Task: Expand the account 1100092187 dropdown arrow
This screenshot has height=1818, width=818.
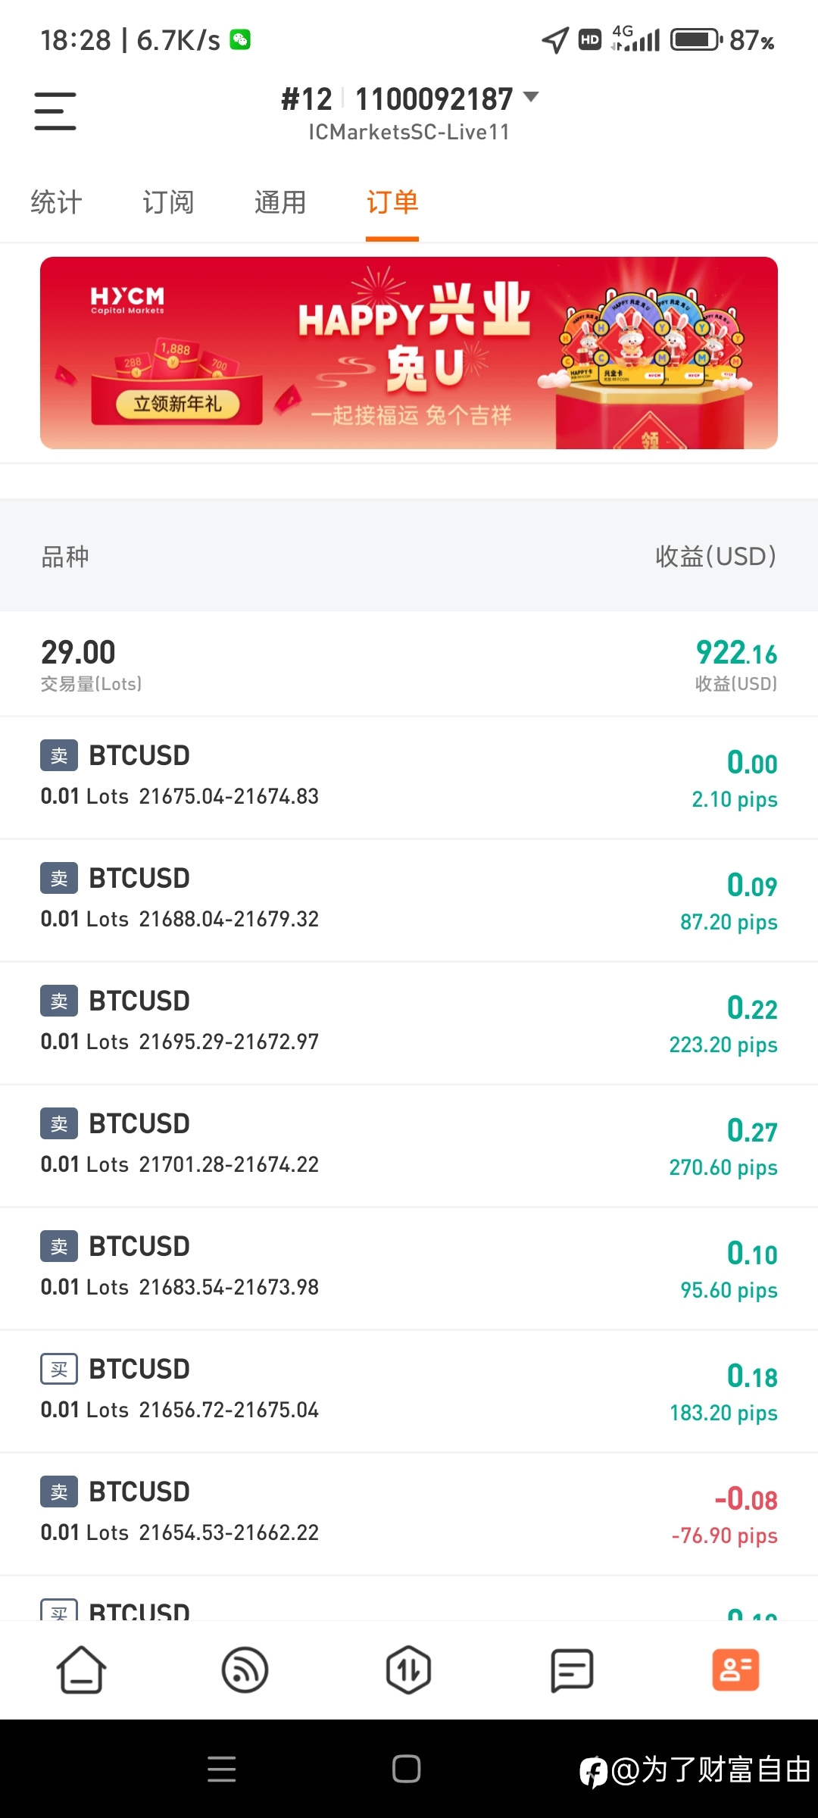Action: (x=532, y=97)
